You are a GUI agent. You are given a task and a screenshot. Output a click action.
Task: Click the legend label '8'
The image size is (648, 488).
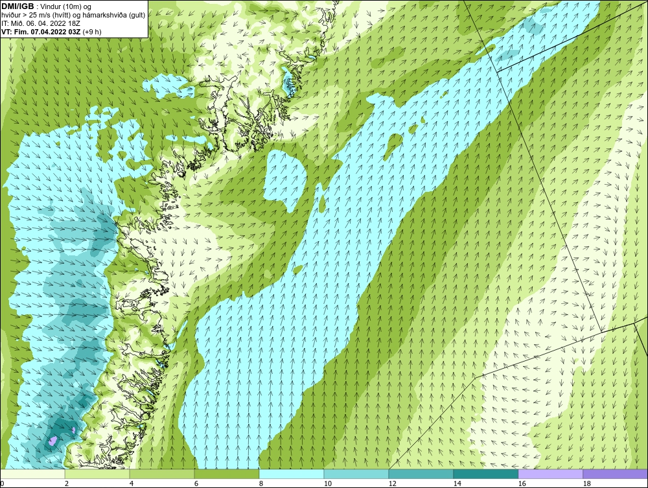(260, 483)
